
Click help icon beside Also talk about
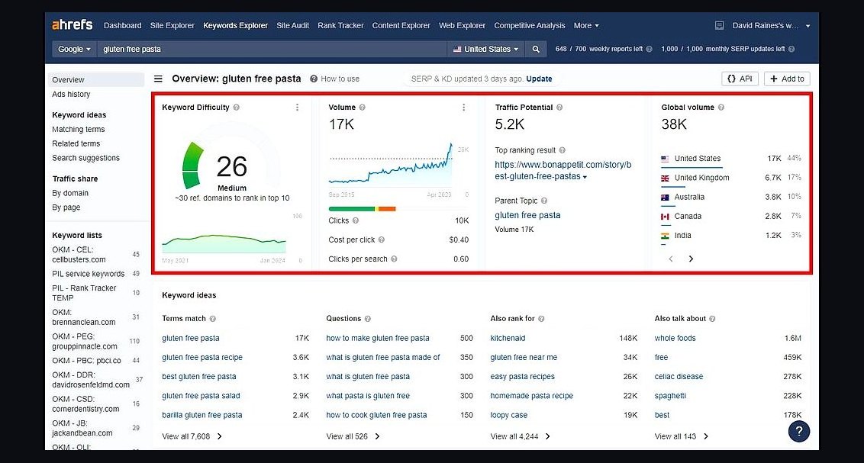712,319
